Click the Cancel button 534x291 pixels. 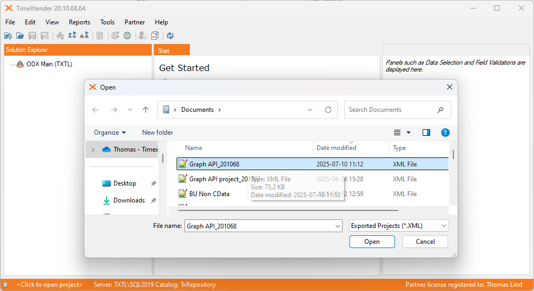coord(425,242)
